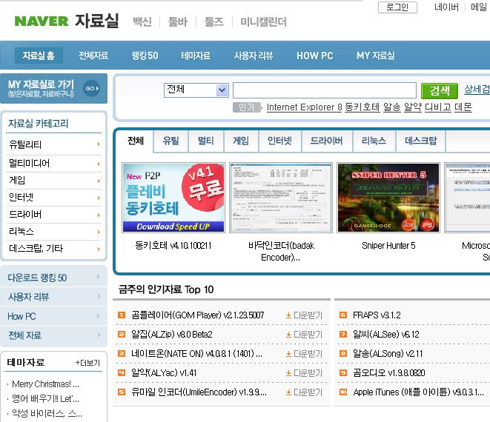Click the rank 1 icon beside 곰플레이어
The width and height of the screenshot is (490, 422).
(x=122, y=315)
